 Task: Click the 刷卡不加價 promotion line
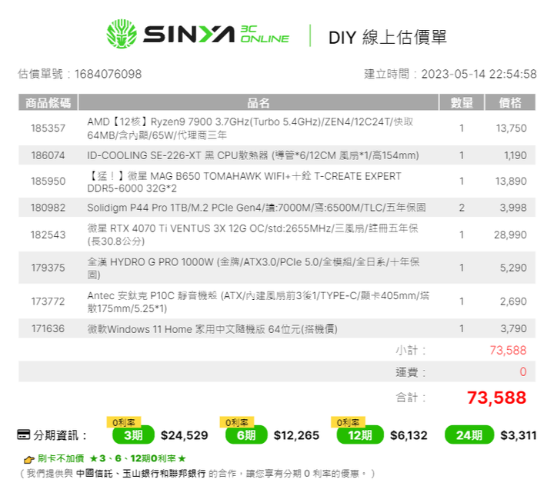click(x=112, y=458)
